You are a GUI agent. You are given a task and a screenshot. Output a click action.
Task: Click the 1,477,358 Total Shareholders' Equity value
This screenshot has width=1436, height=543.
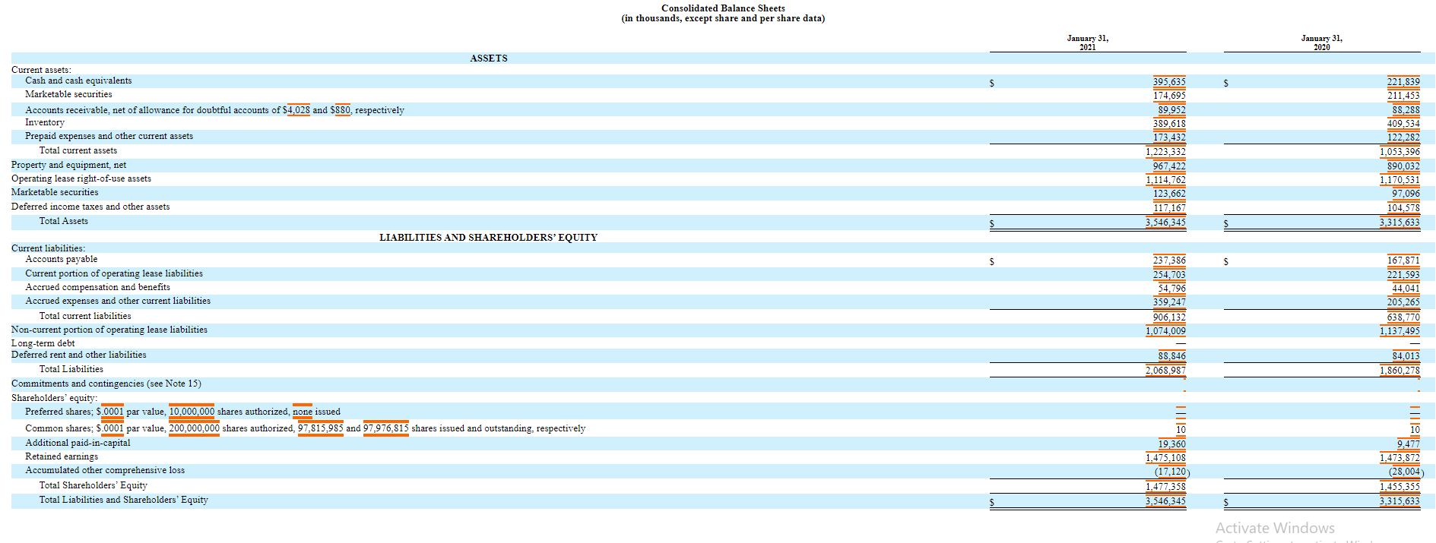pyautogui.click(x=1165, y=487)
